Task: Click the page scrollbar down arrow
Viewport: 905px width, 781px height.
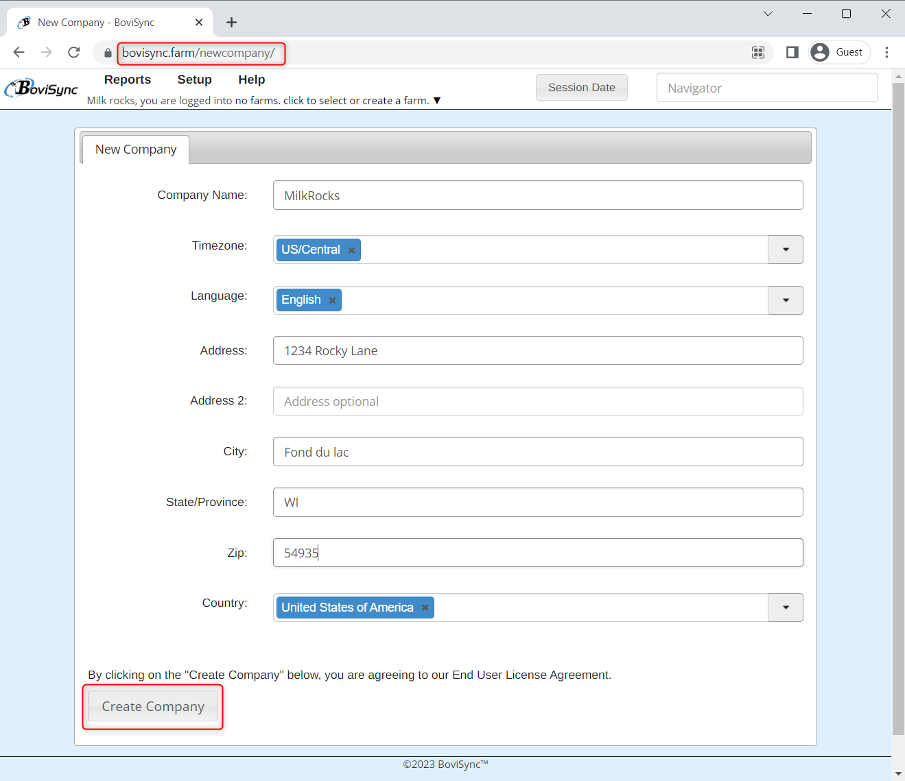Action: [898, 773]
